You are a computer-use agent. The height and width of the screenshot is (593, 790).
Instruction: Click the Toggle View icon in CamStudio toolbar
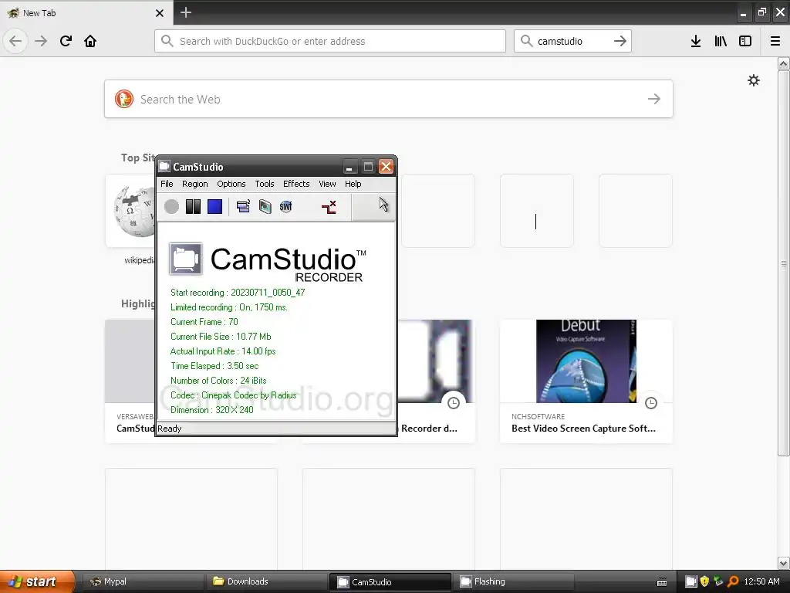tap(243, 206)
